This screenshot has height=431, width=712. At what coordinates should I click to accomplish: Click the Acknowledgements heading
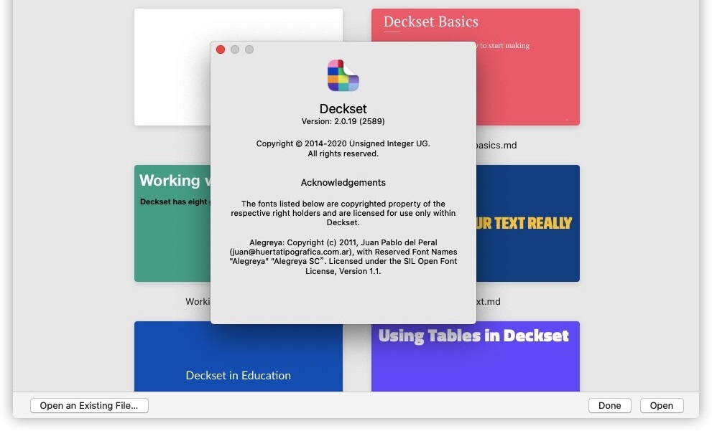click(343, 182)
